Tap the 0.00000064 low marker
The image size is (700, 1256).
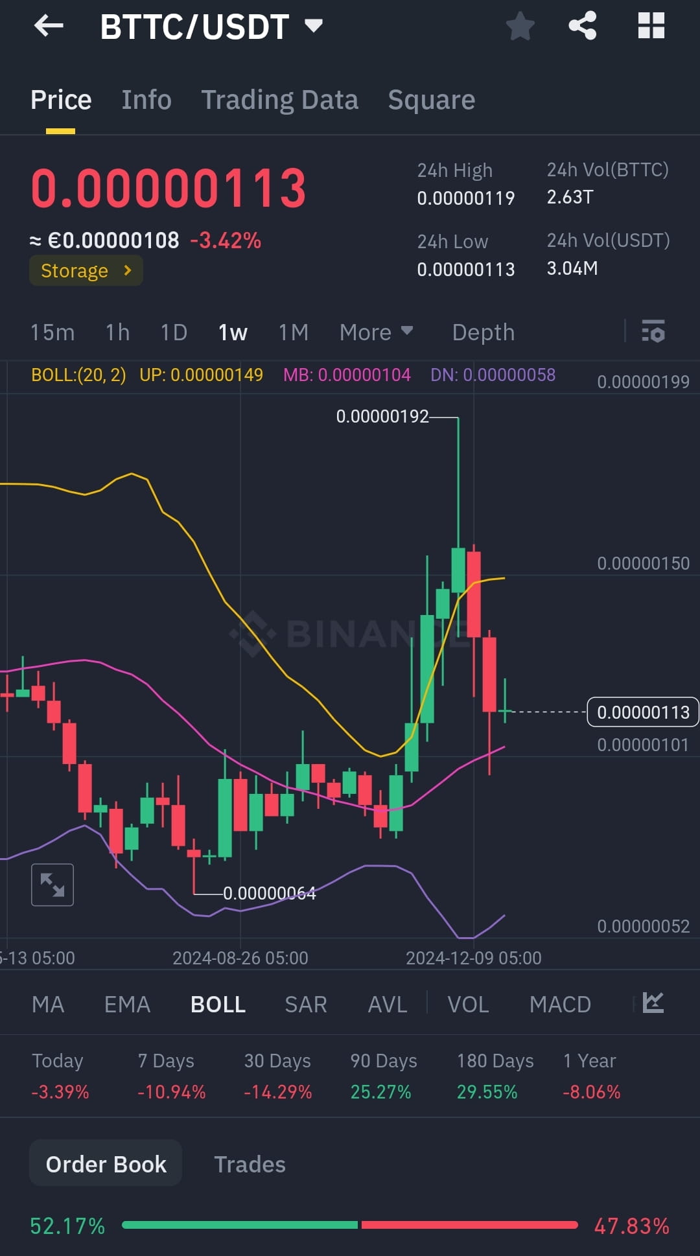click(x=270, y=894)
